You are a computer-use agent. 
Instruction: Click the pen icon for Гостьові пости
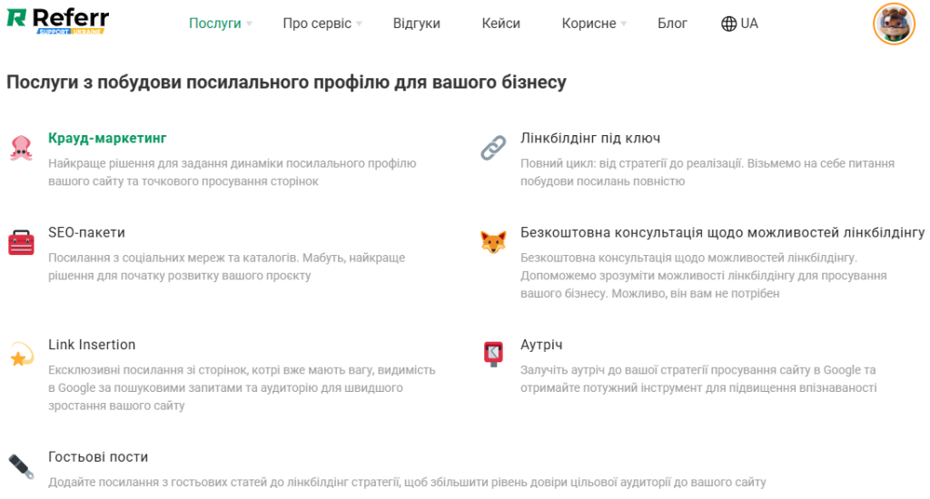21,466
